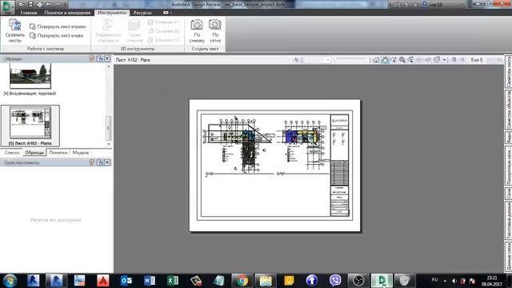
Task: Click the Select tool on canvas toolbar
Action: tap(296, 60)
